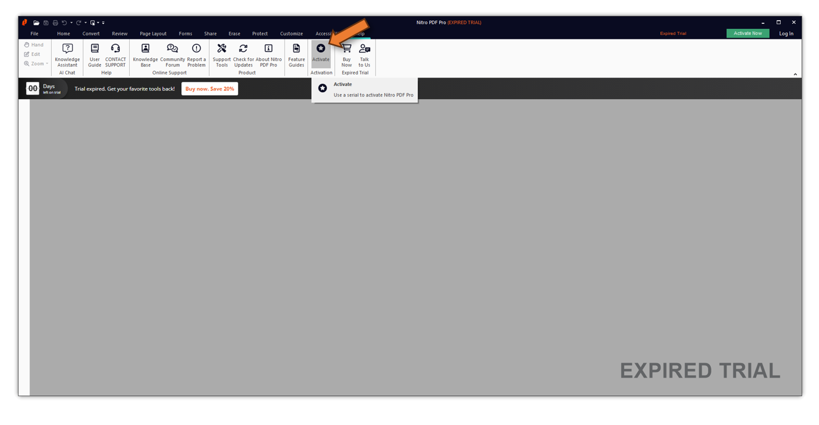Click the Buy now. Save 20% button

point(210,89)
